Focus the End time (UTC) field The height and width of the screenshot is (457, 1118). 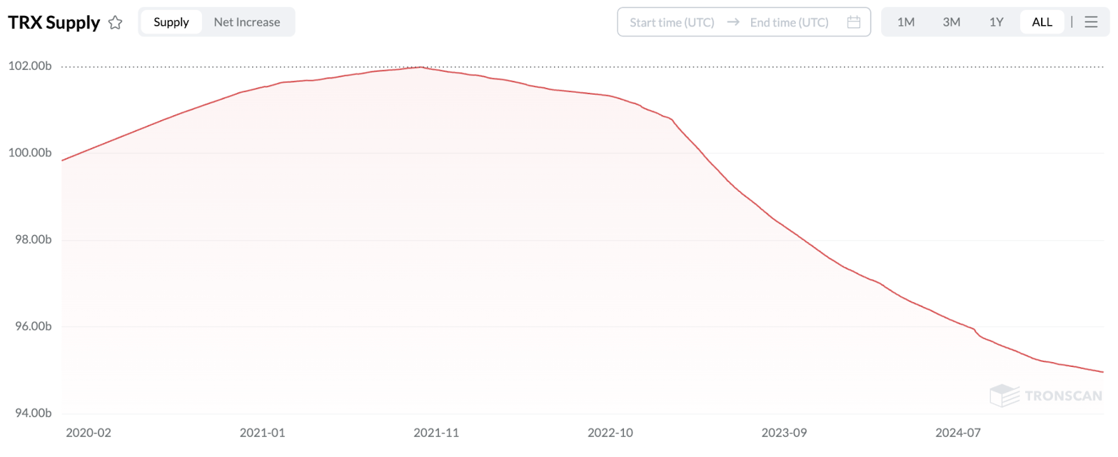pyautogui.click(x=789, y=22)
